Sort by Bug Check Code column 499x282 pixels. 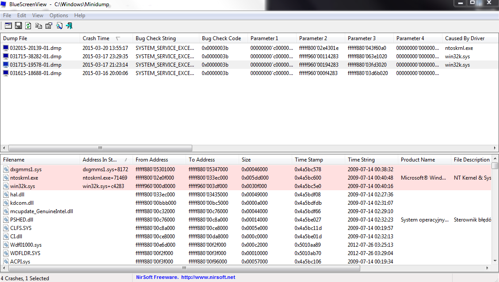(x=223, y=38)
